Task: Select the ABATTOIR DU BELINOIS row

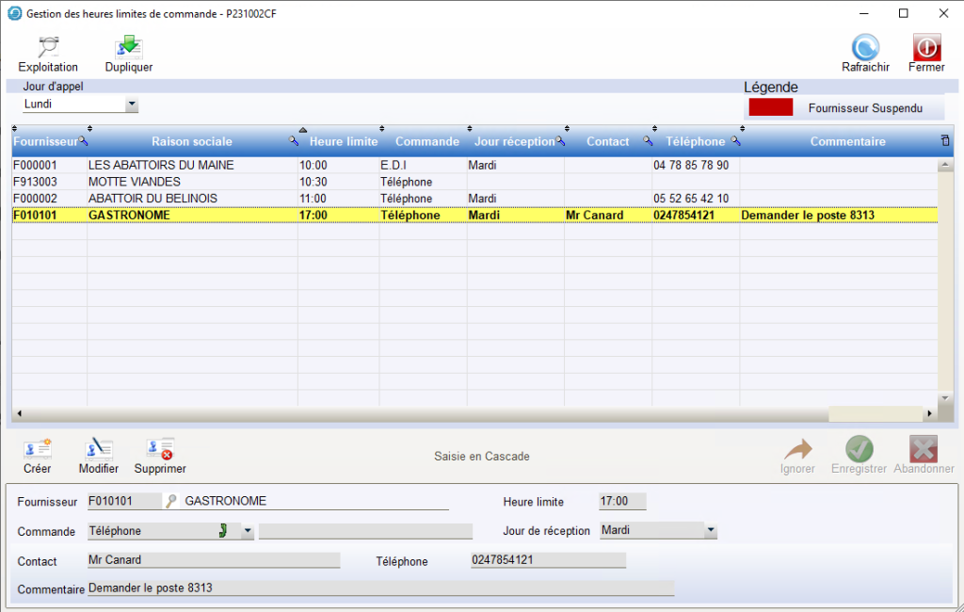Action: point(153,199)
